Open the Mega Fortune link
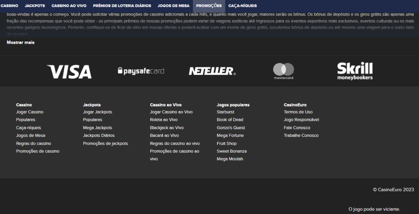Image resolution: width=419 pixels, height=214 pixels. click(230, 136)
